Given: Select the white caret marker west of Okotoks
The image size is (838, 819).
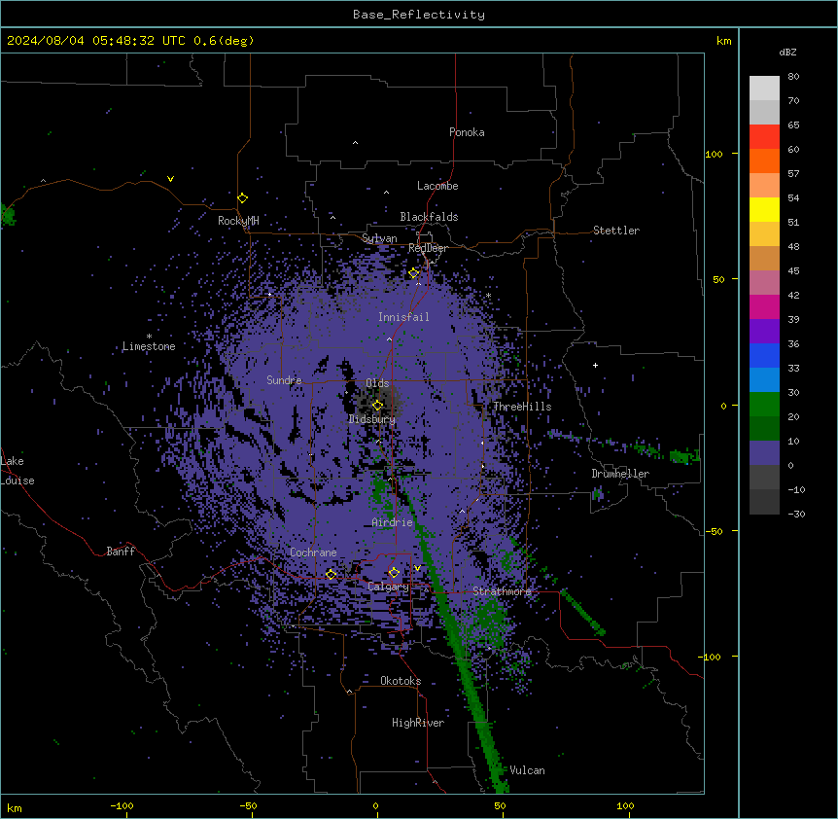Looking at the screenshot, I should point(350,692).
